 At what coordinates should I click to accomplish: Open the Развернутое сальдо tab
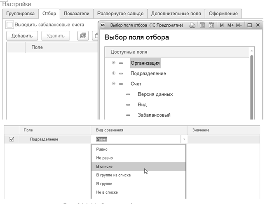point(120,14)
